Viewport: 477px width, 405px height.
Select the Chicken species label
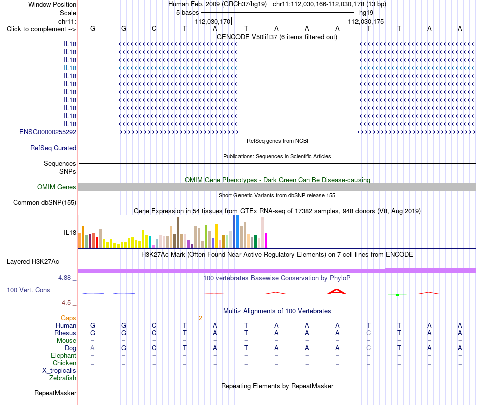(64, 363)
